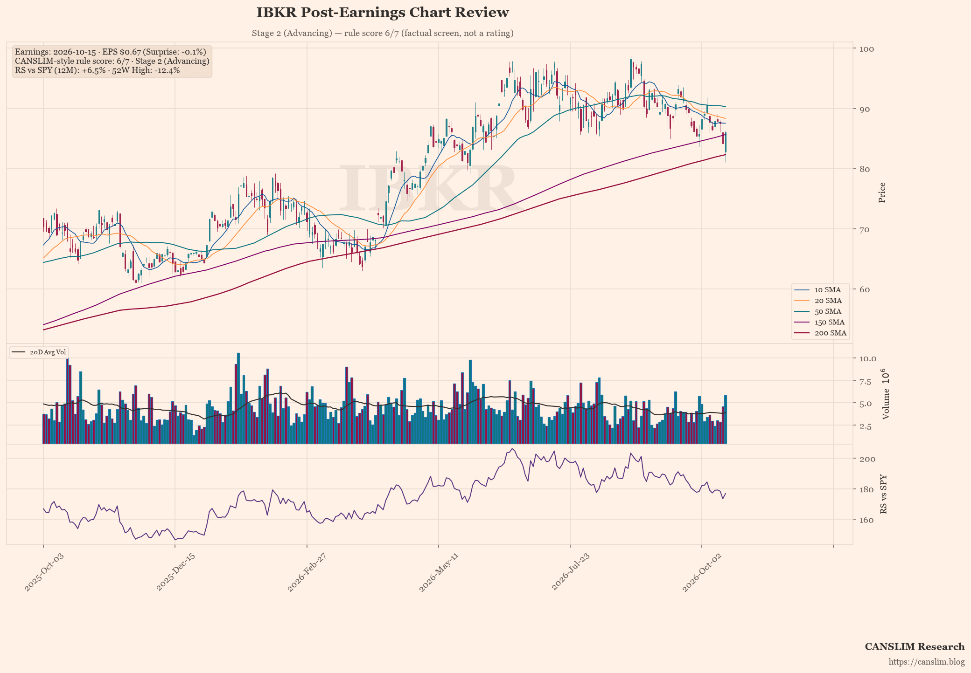The height and width of the screenshot is (673, 971).
Task: Click the 'RS vs SPY (12M): +6.5%' line
Action: tap(97, 70)
